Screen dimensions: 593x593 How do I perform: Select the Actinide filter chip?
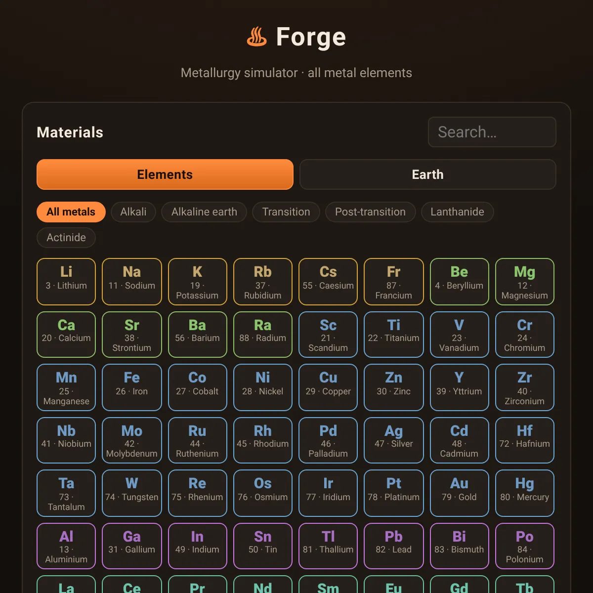(66, 238)
